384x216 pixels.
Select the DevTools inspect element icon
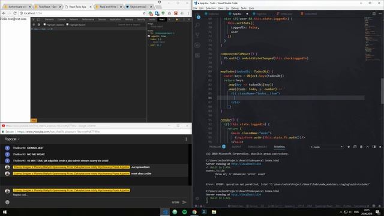pyautogui.click(x=34, y=19)
